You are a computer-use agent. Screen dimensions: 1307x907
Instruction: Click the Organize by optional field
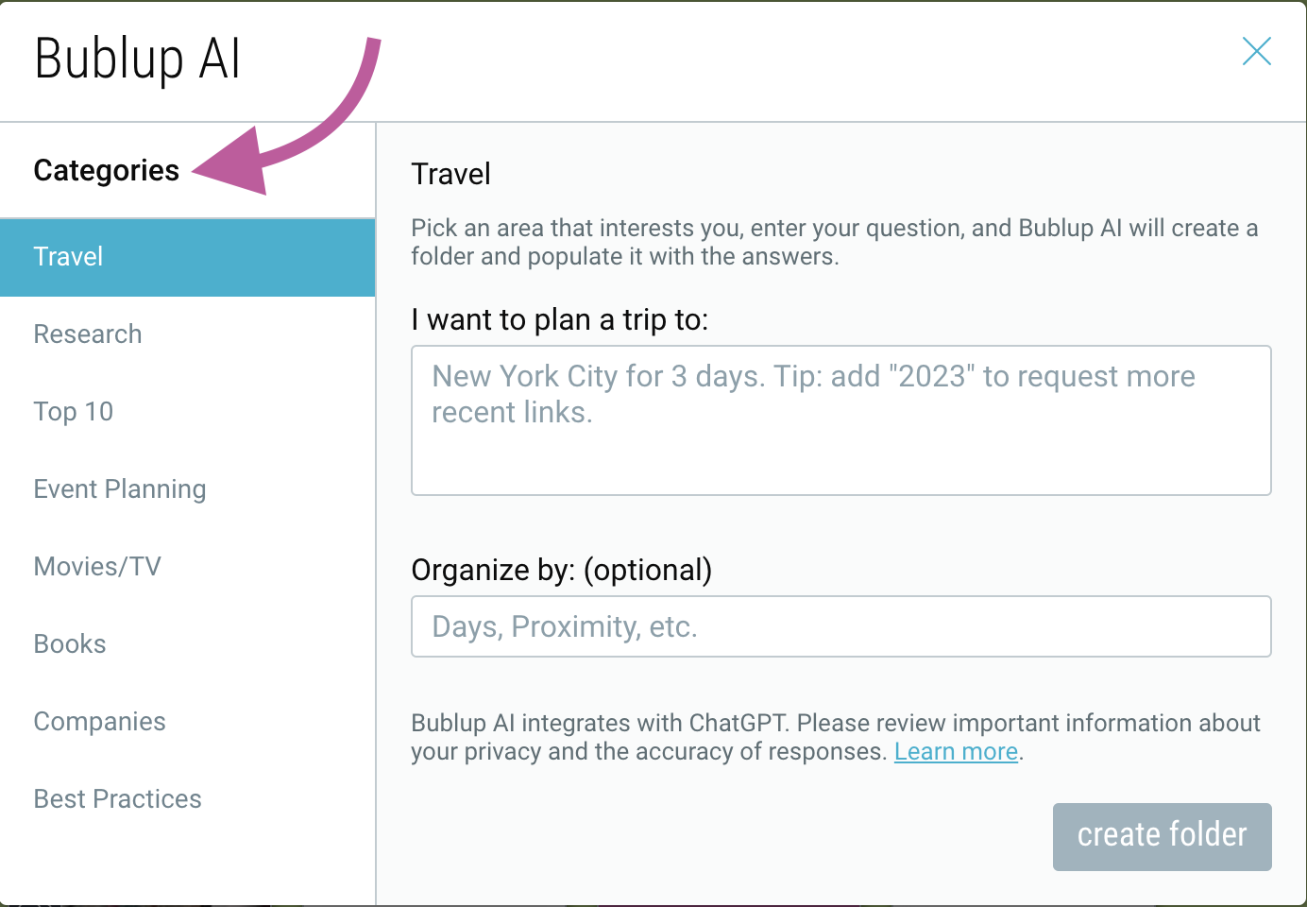tap(840, 626)
